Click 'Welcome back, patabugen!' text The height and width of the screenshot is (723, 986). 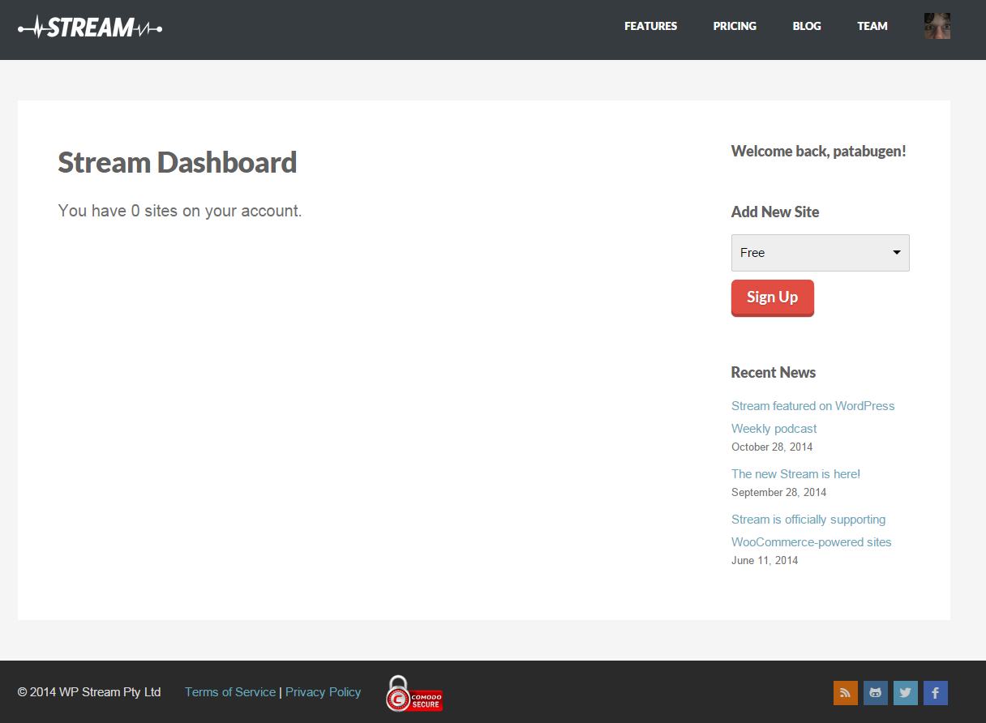818,151
